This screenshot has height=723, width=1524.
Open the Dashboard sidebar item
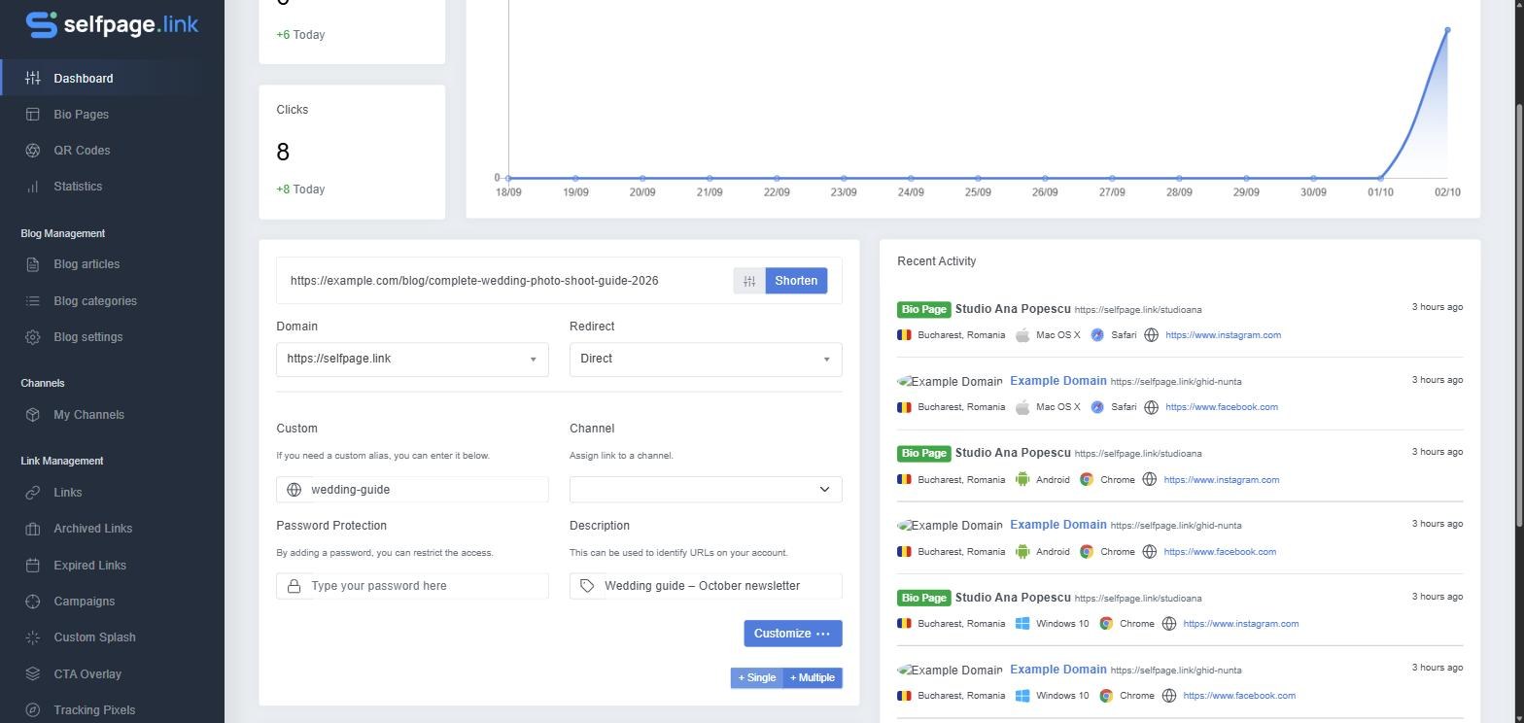coord(112,79)
